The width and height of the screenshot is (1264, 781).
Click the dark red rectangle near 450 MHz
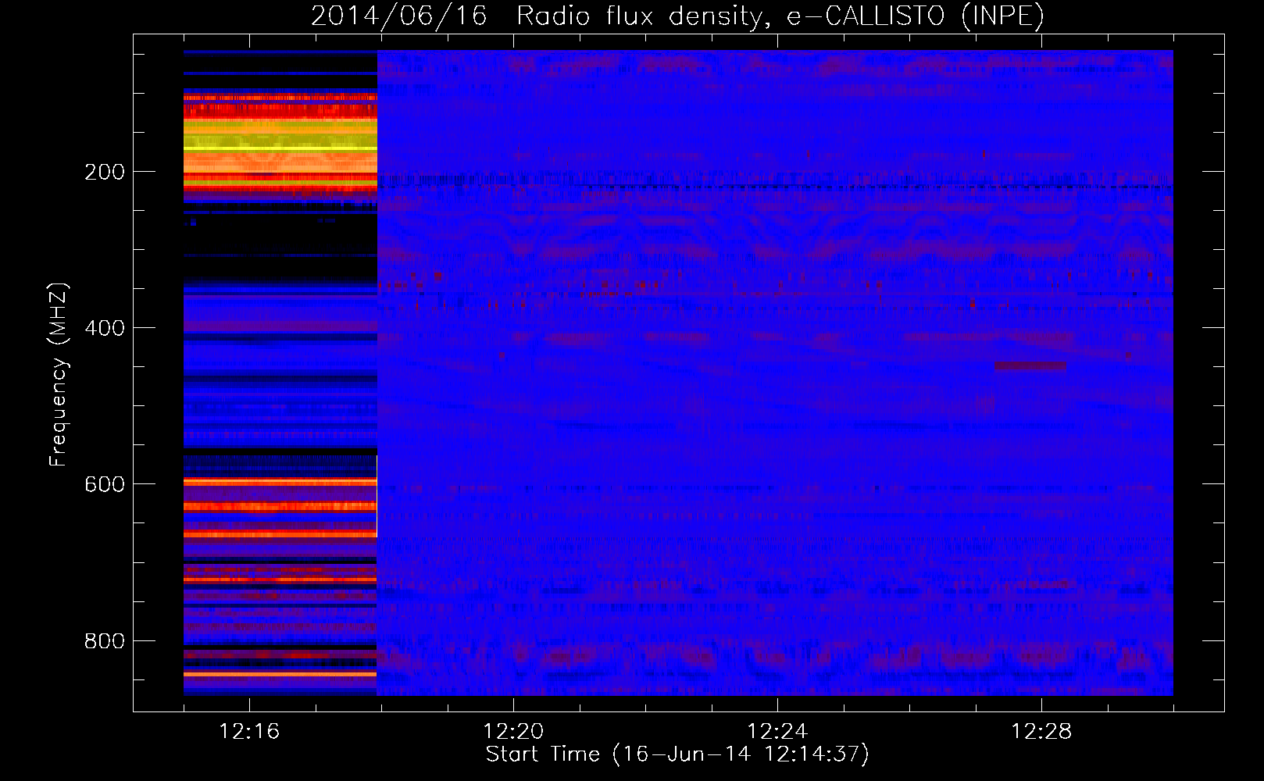(1030, 366)
